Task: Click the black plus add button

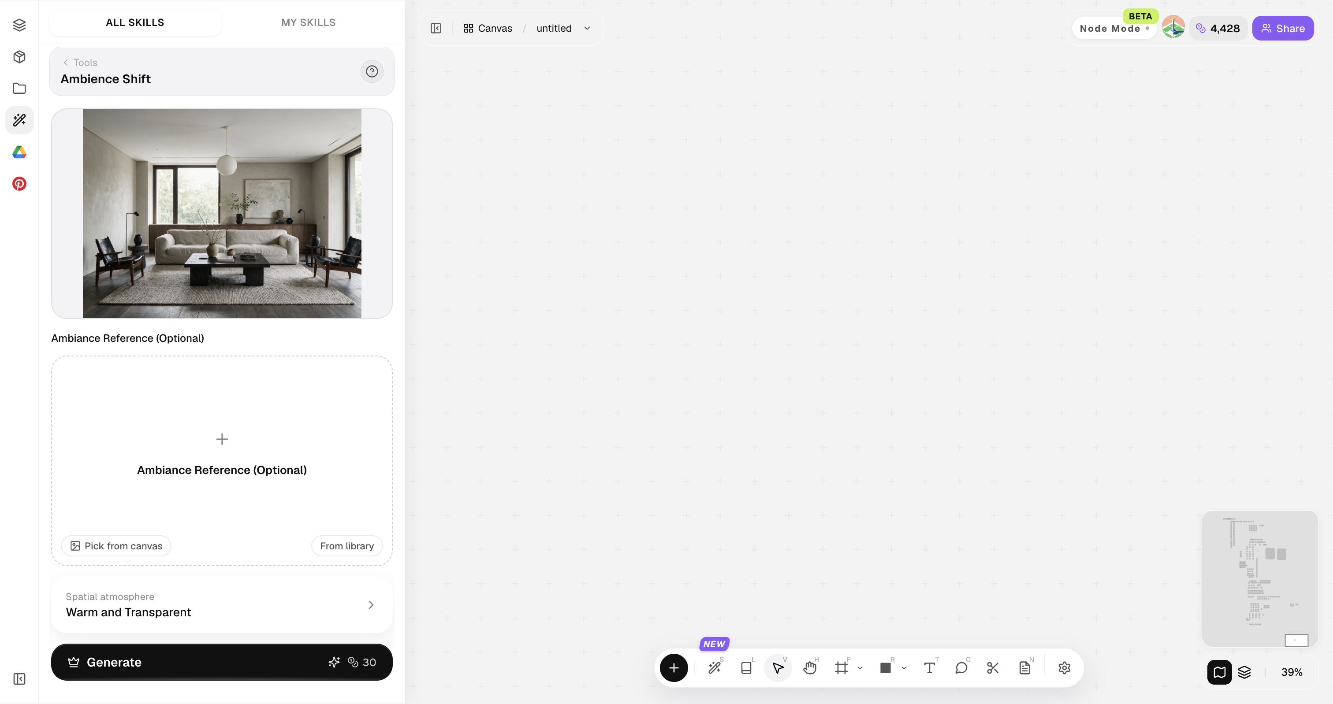Action: (674, 668)
